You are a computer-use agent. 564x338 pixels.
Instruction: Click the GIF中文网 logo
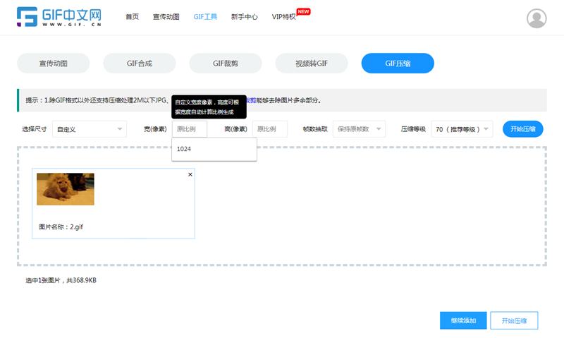[x=59, y=17]
